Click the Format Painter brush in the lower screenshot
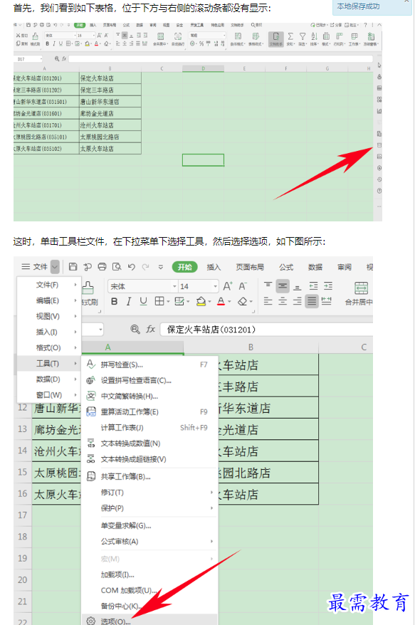Viewport: 415px width, 625px height. [88, 287]
